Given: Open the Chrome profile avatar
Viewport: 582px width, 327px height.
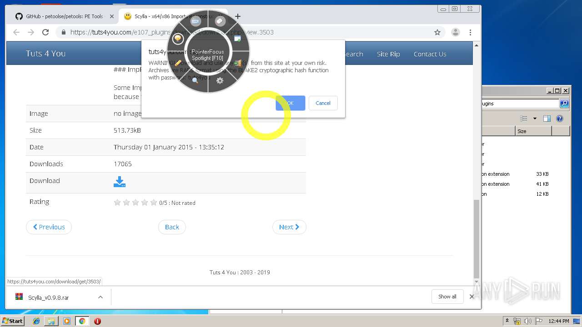Looking at the screenshot, I should [455, 32].
